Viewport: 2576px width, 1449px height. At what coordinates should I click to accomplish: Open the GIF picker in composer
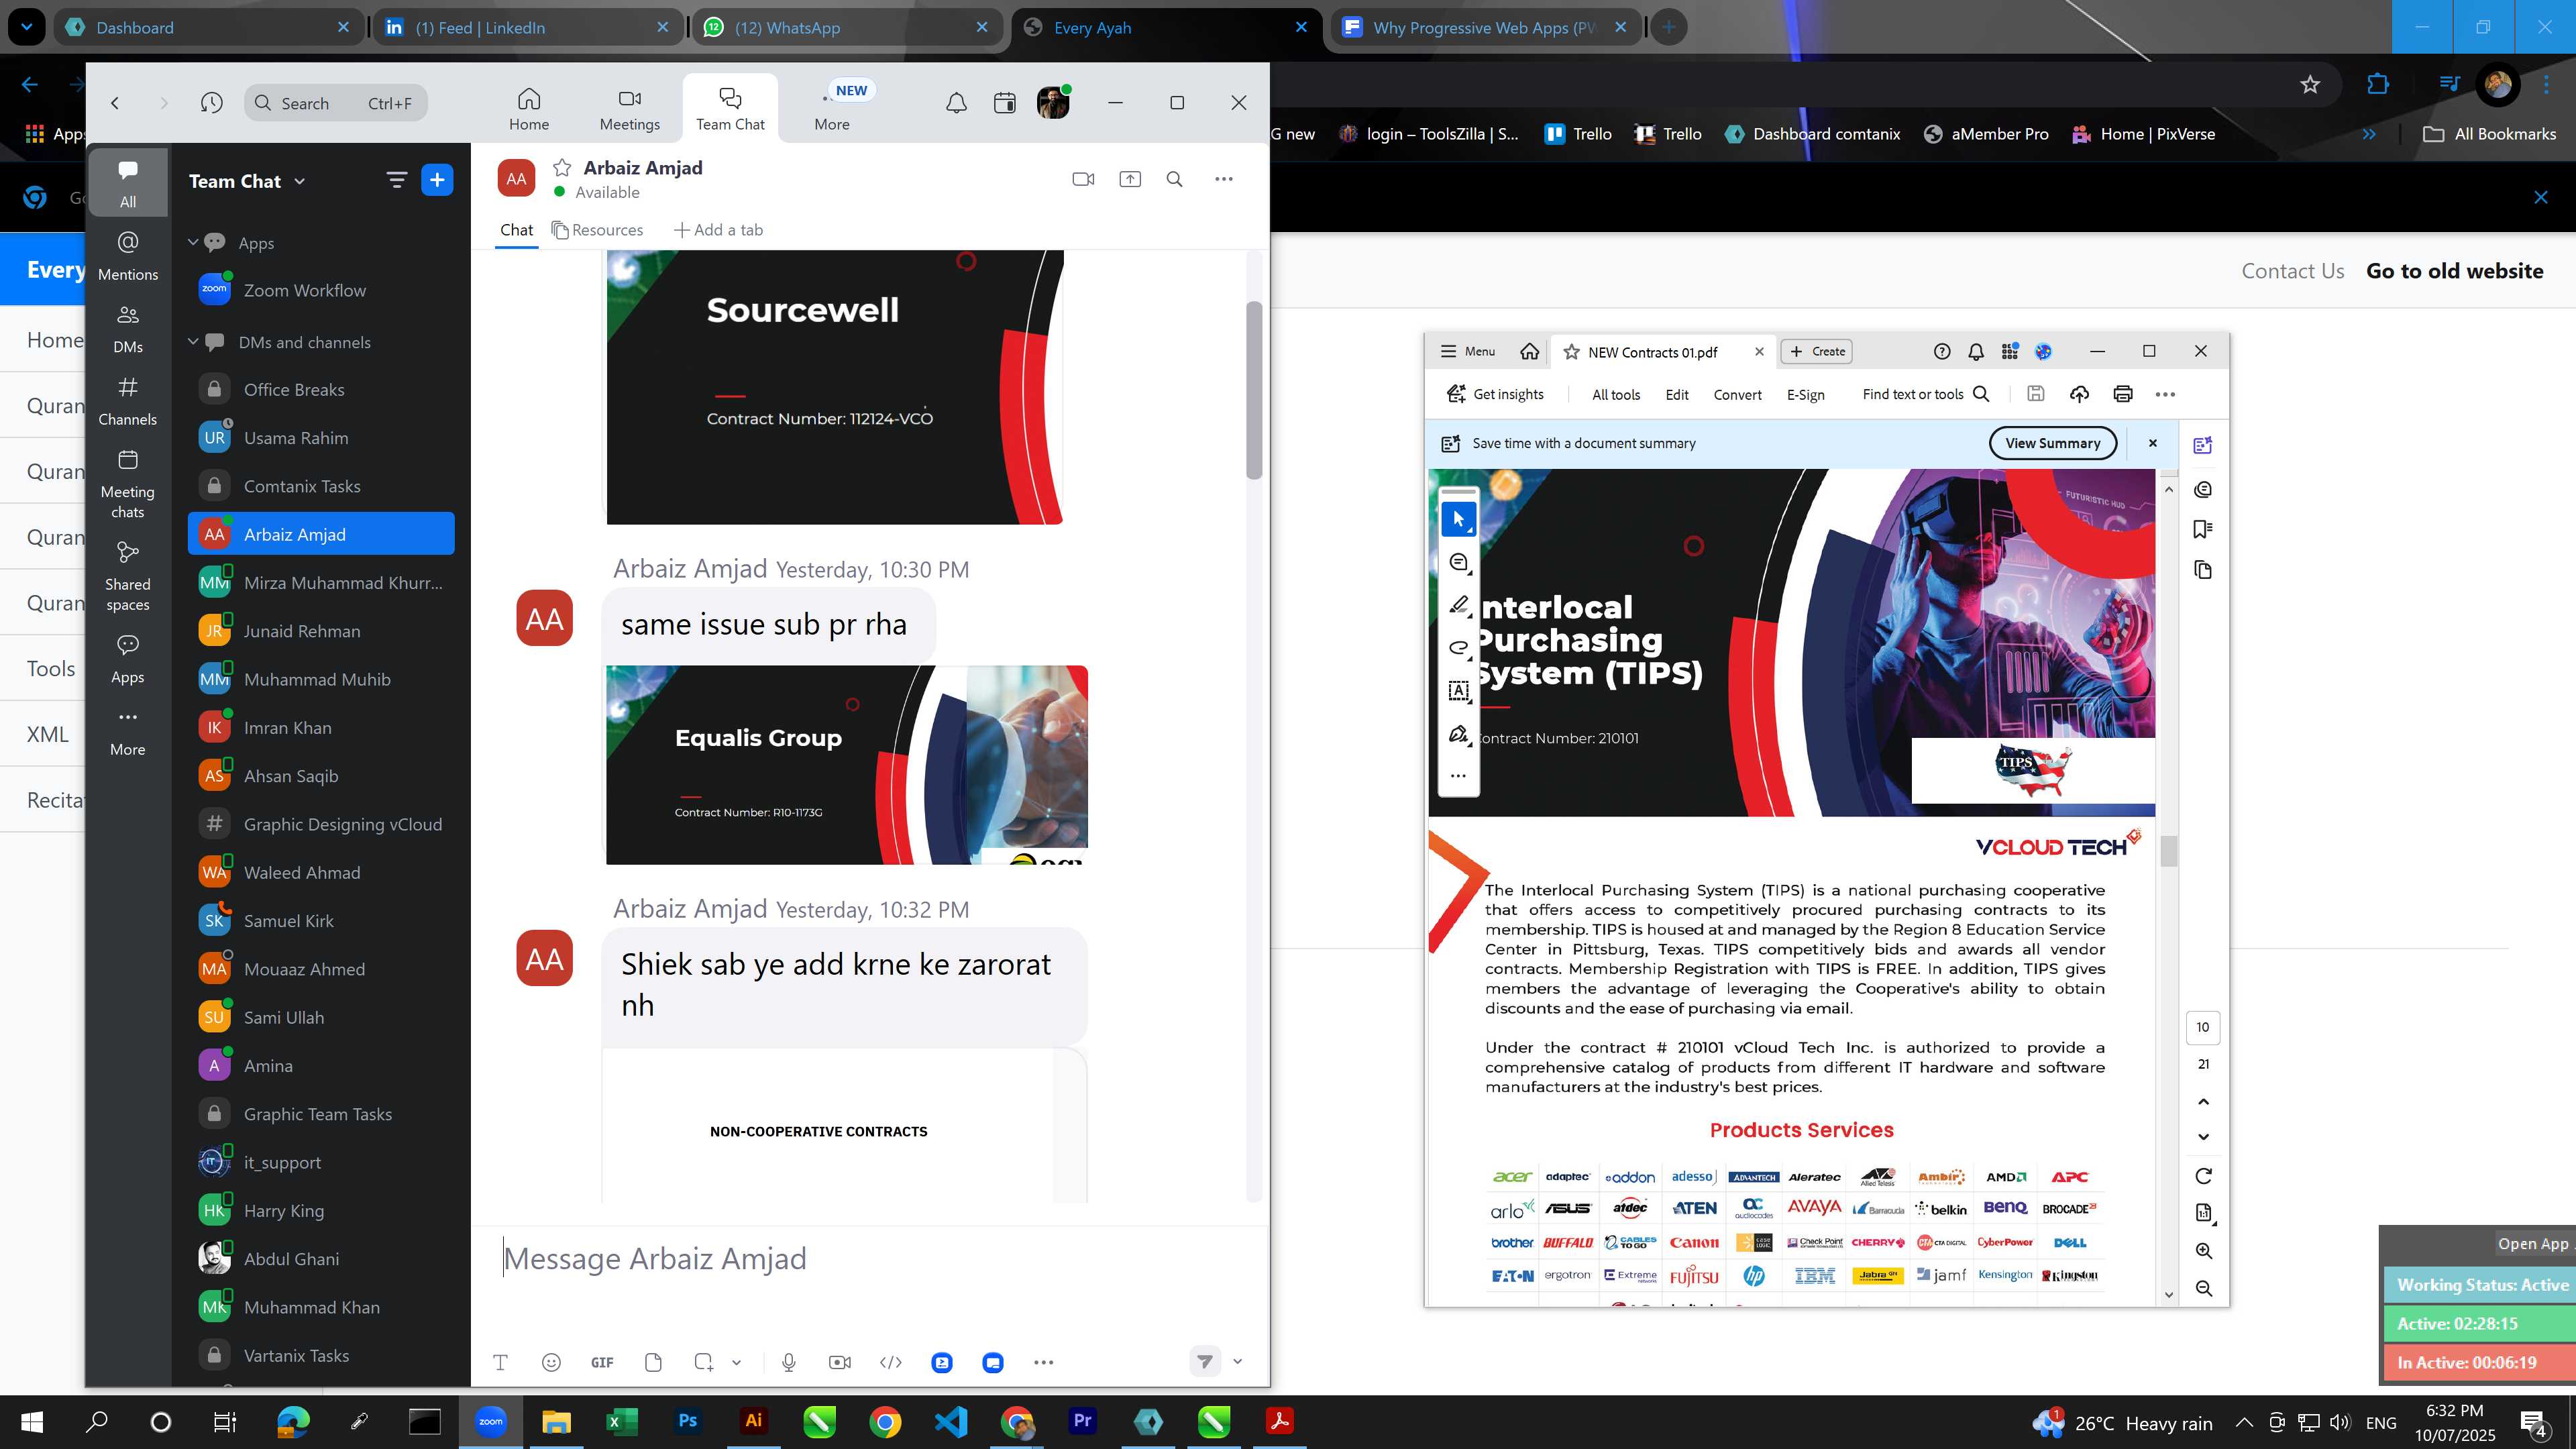click(602, 1362)
